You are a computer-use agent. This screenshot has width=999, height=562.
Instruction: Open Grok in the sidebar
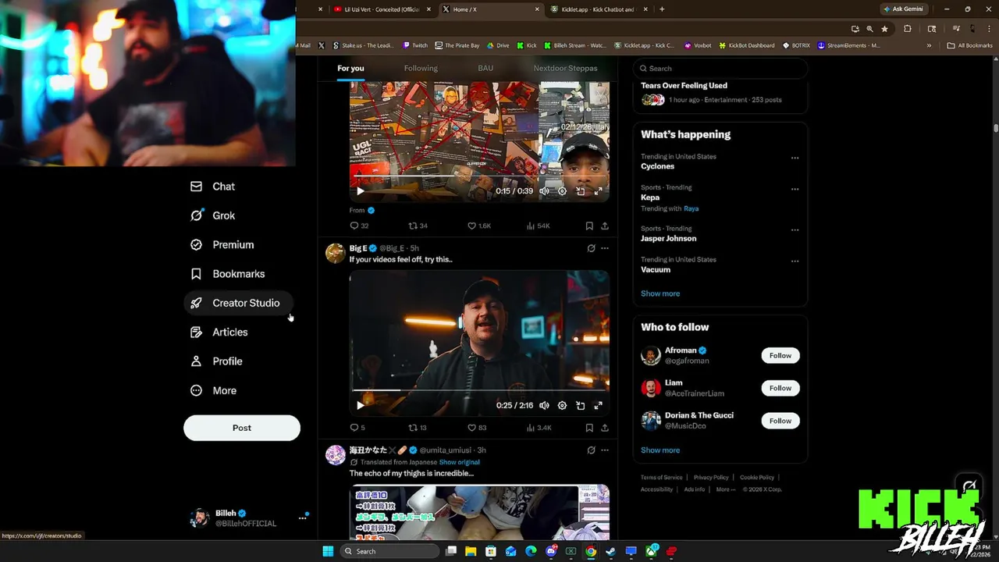click(212, 215)
